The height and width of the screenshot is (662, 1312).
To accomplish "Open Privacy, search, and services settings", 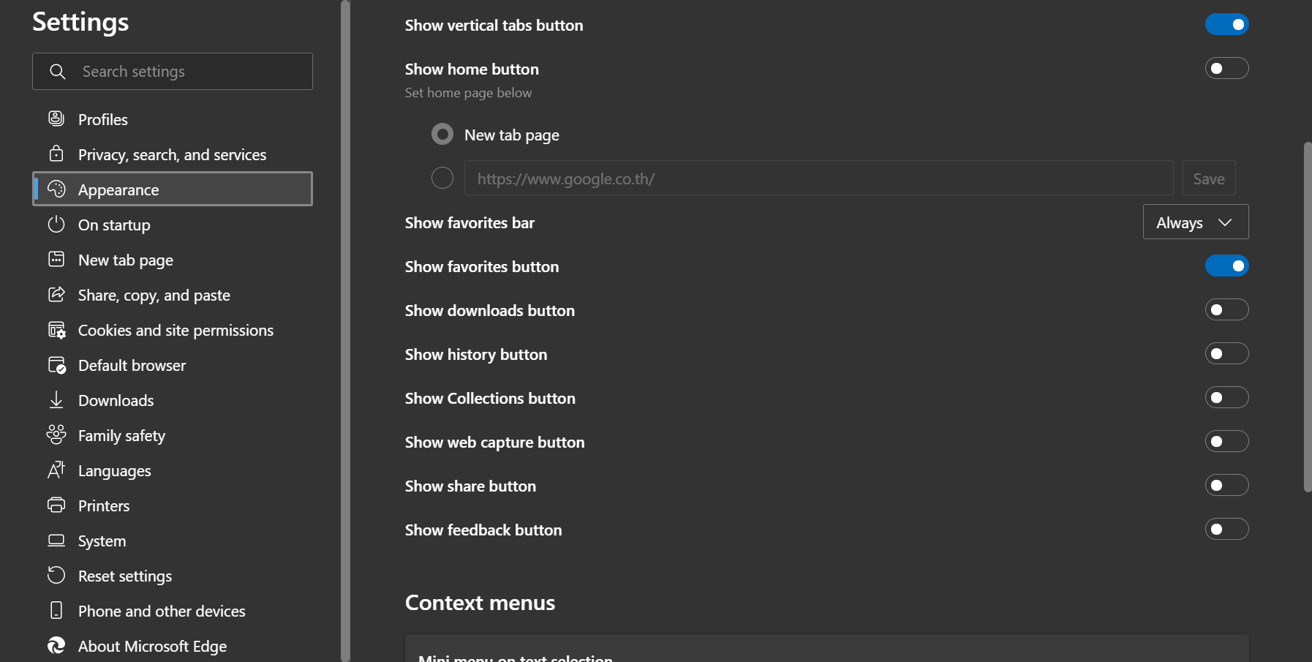I will click(x=173, y=154).
